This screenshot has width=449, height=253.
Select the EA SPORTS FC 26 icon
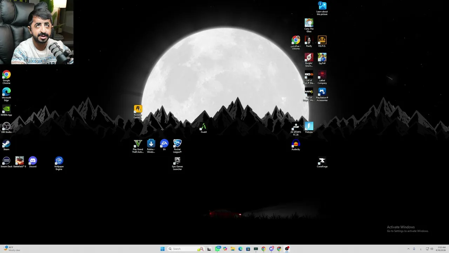tap(296, 129)
